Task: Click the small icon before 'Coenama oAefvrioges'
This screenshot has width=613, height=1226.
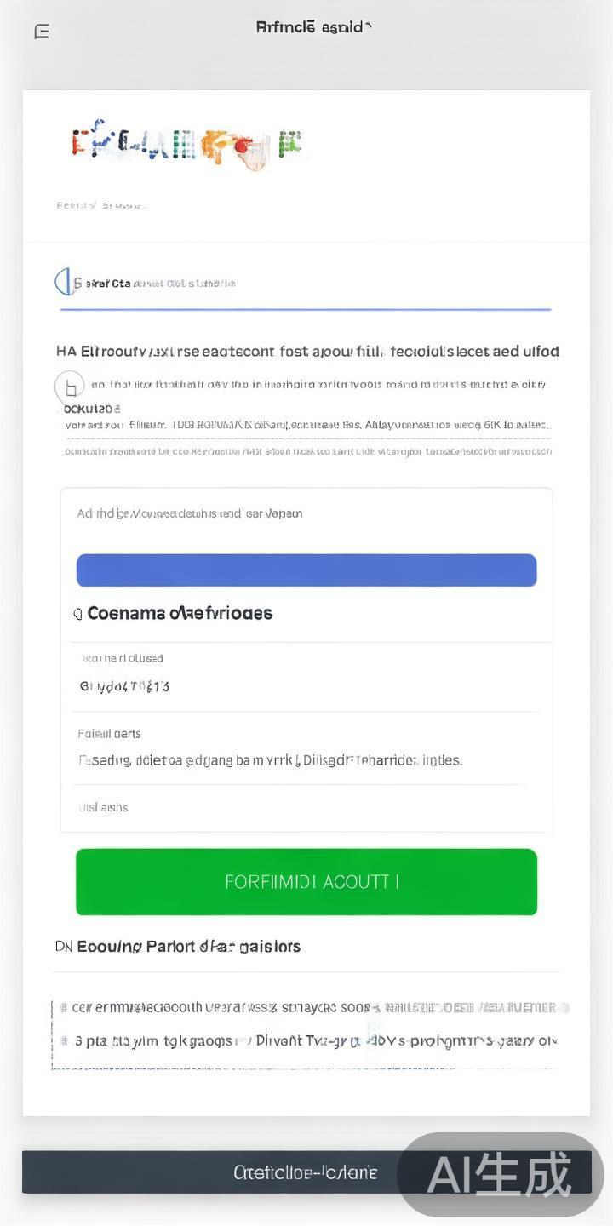Action: [x=77, y=614]
